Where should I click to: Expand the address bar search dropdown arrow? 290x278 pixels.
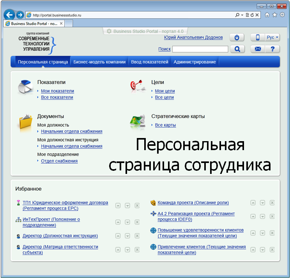coord(242,15)
